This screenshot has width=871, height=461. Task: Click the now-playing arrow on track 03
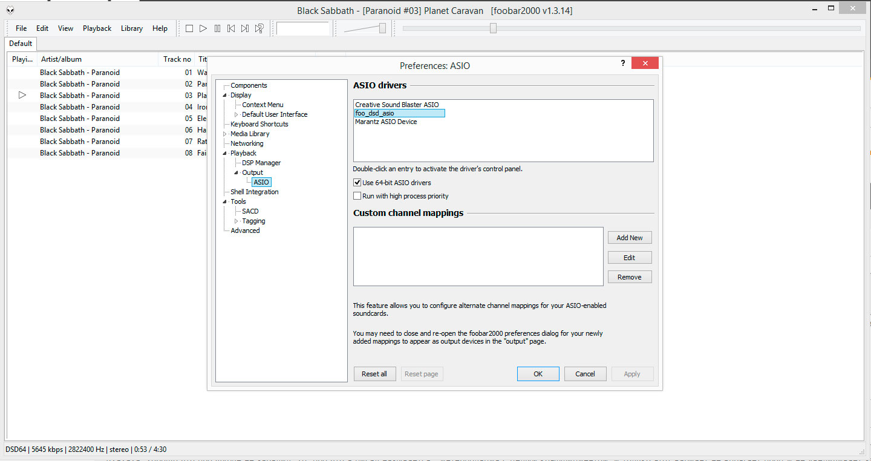click(x=22, y=96)
